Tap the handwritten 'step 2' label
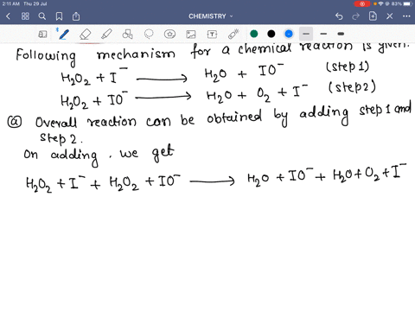 [x=352, y=87]
